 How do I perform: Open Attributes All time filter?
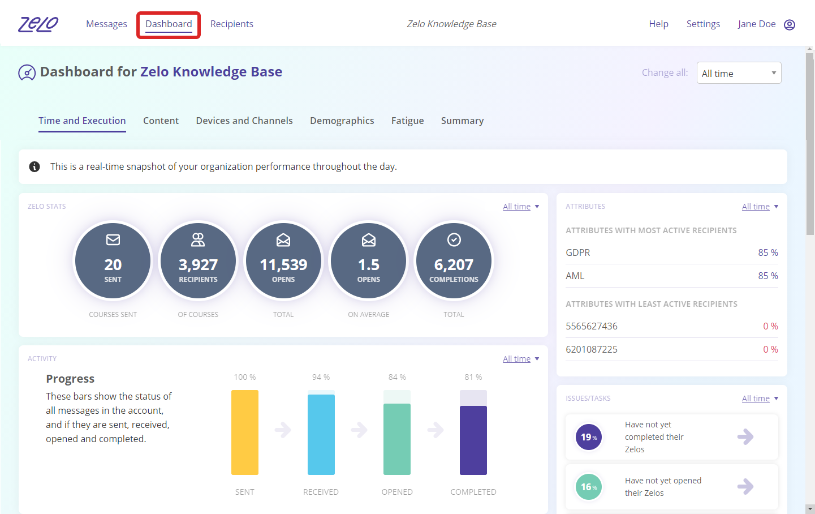click(760, 207)
